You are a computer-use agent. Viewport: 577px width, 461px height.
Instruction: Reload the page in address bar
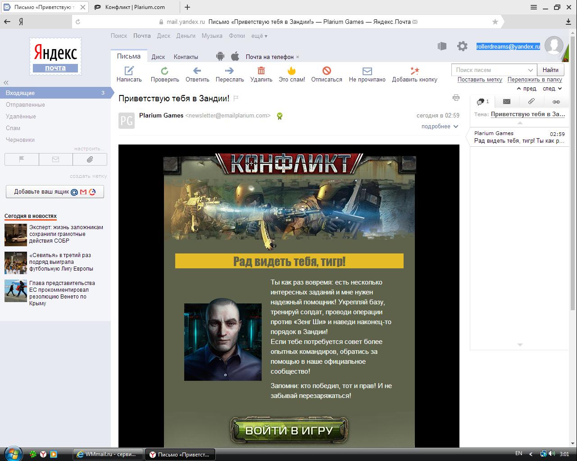click(78, 22)
